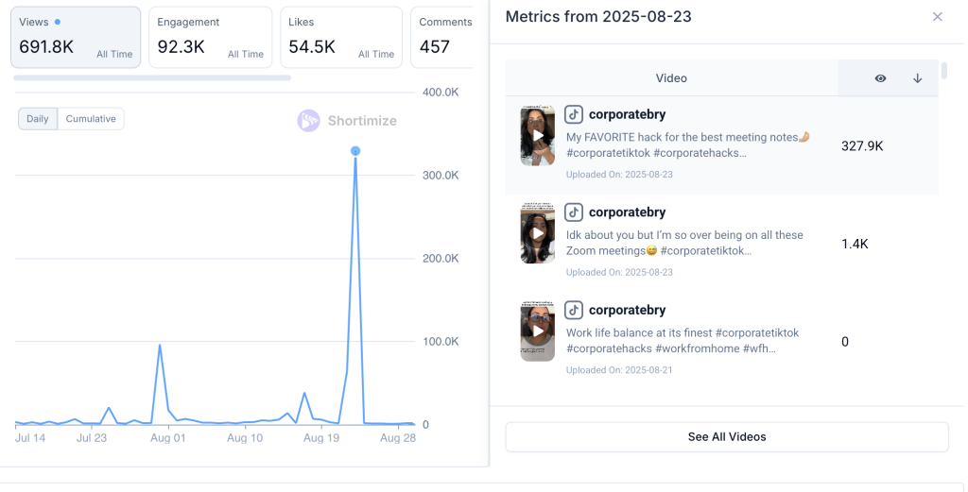Close the Metrics panel
This screenshot has height=492, width=968.
pyautogui.click(x=937, y=17)
